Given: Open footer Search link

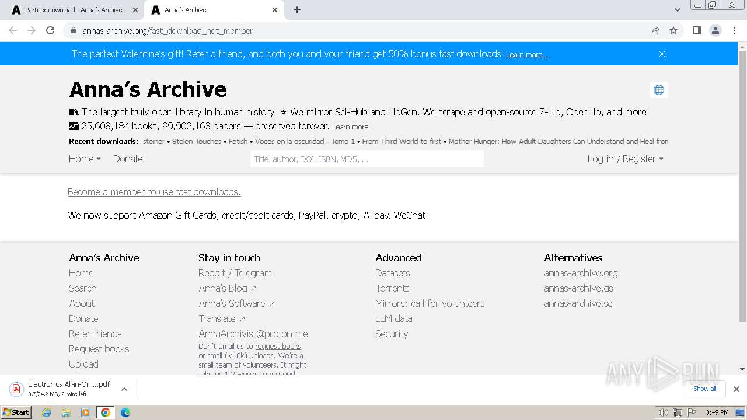Looking at the screenshot, I should point(83,288).
